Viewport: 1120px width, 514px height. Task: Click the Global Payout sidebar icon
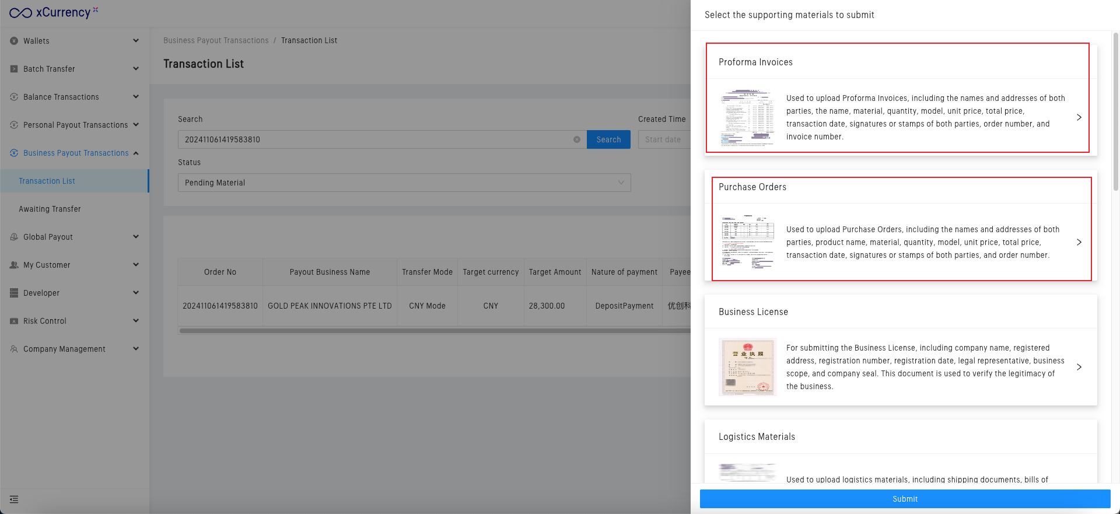14,237
